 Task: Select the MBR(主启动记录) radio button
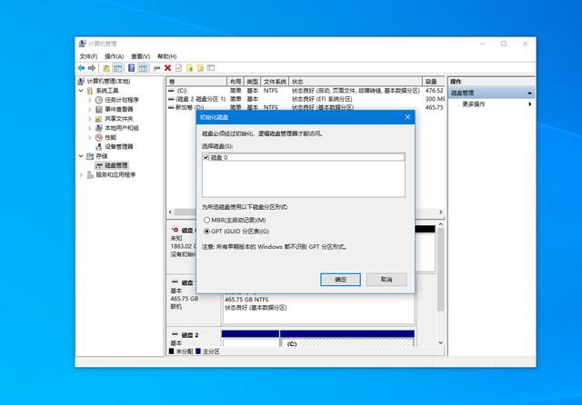(x=206, y=220)
